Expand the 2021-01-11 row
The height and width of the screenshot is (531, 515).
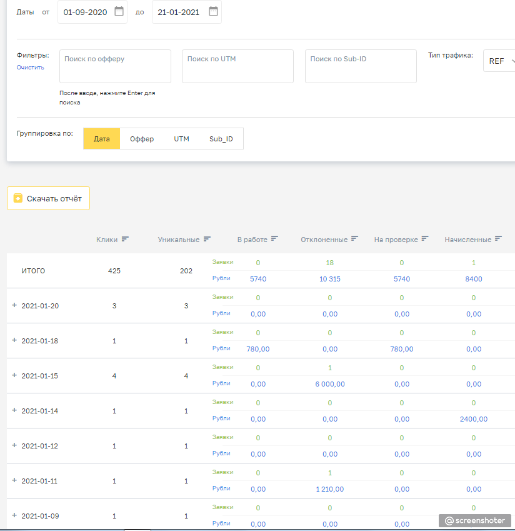coord(14,480)
